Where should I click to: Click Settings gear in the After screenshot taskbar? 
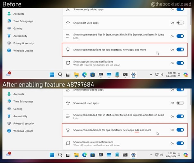coord(133,155)
